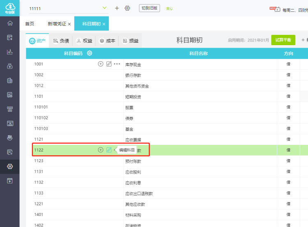This screenshot has width=308, height=227.
Task: Expand the 11111 account set dropdown
Action: click(x=104, y=8)
